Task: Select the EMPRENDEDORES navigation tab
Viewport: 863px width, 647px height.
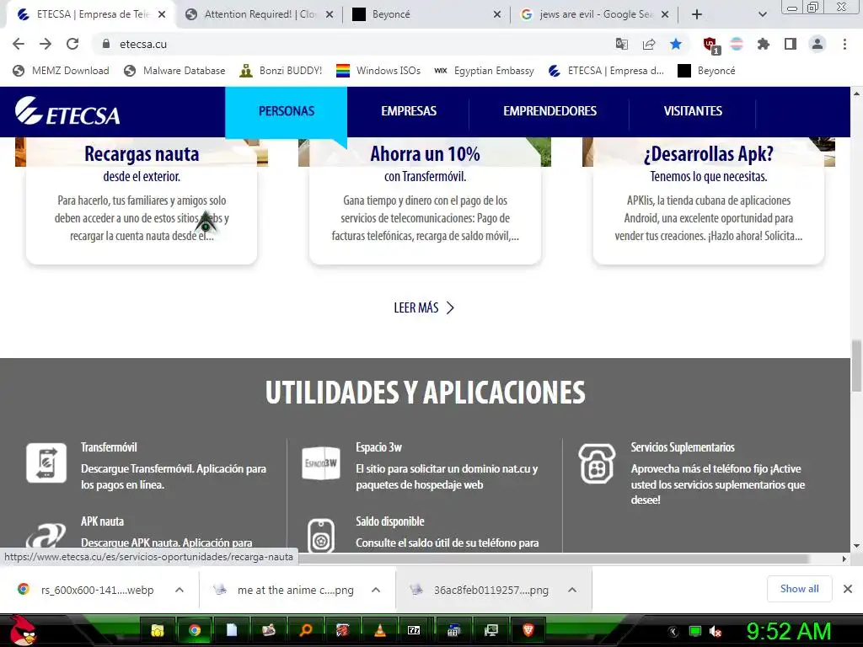Action: point(549,111)
